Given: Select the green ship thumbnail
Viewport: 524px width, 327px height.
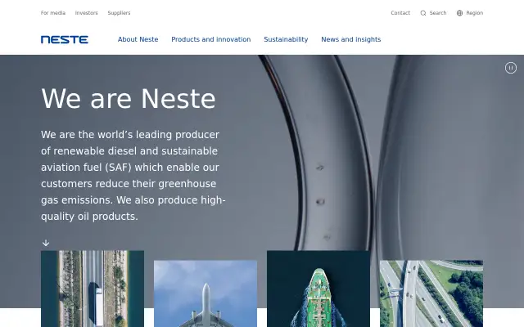Looking at the screenshot, I should (x=318, y=289).
